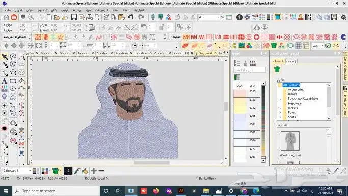
Task: Click the thread code or name search field
Action: tap(250, 70)
